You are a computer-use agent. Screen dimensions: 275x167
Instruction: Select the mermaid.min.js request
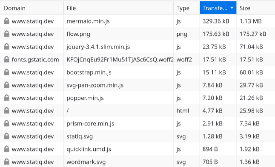(88, 21)
